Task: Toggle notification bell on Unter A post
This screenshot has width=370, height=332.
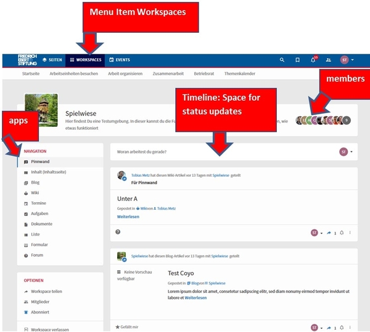Action: point(342,233)
